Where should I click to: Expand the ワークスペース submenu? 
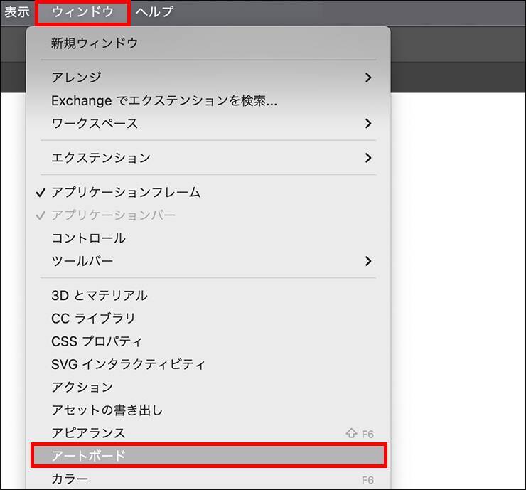pyautogui.click(x=95, y=123)
